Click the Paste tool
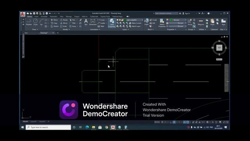Screen dimensions: 250x141 coord(212,22)
